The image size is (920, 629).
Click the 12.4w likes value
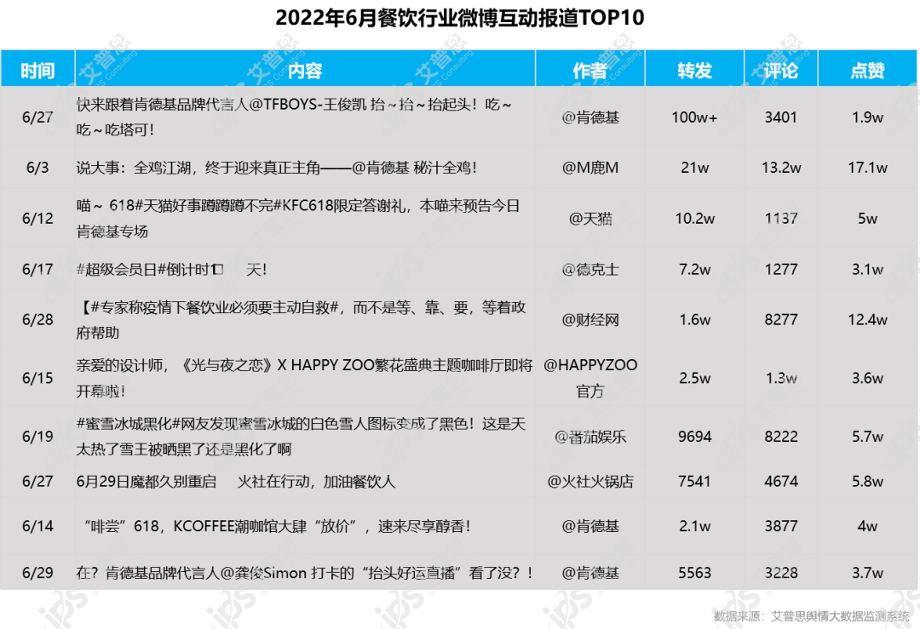tap(867, 320)
